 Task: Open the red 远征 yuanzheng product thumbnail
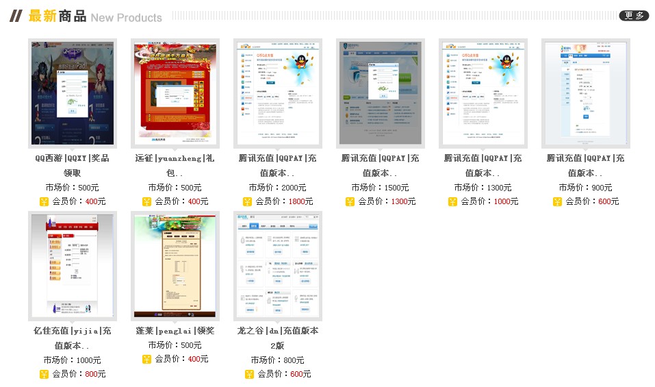175,93
